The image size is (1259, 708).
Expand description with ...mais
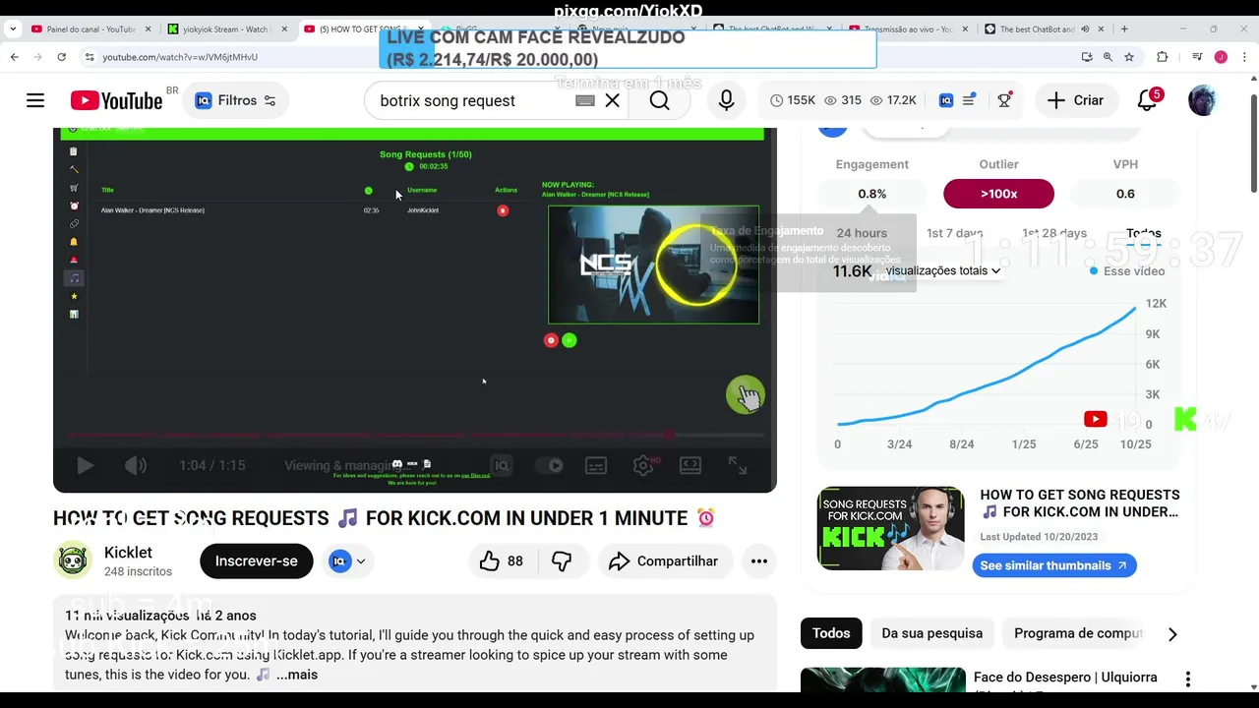point(297,675)
